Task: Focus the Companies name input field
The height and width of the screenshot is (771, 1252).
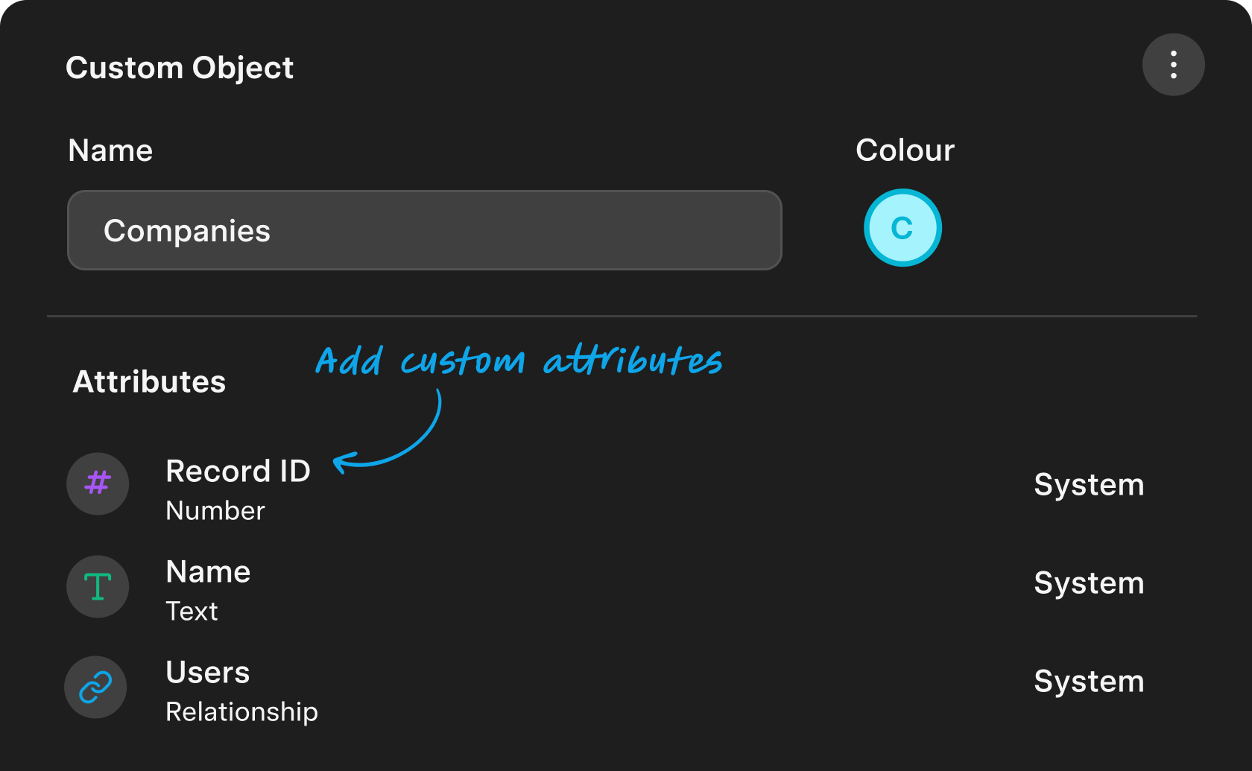Action: [424, 230]
